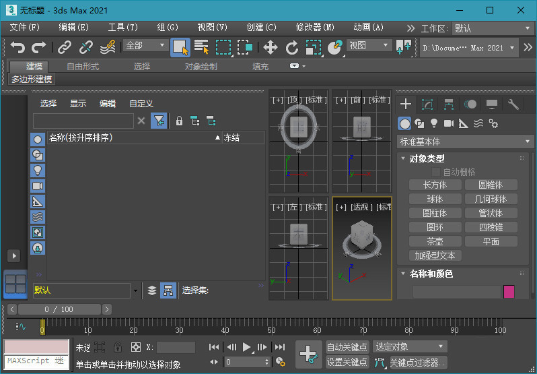Open the 文件(F) menu

coord(24,28)
